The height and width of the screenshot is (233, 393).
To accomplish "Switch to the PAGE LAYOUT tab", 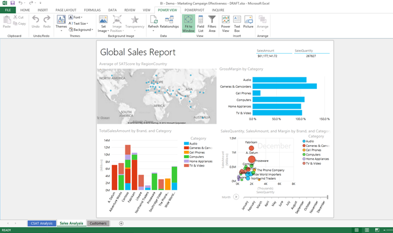I will click(66, 10).
